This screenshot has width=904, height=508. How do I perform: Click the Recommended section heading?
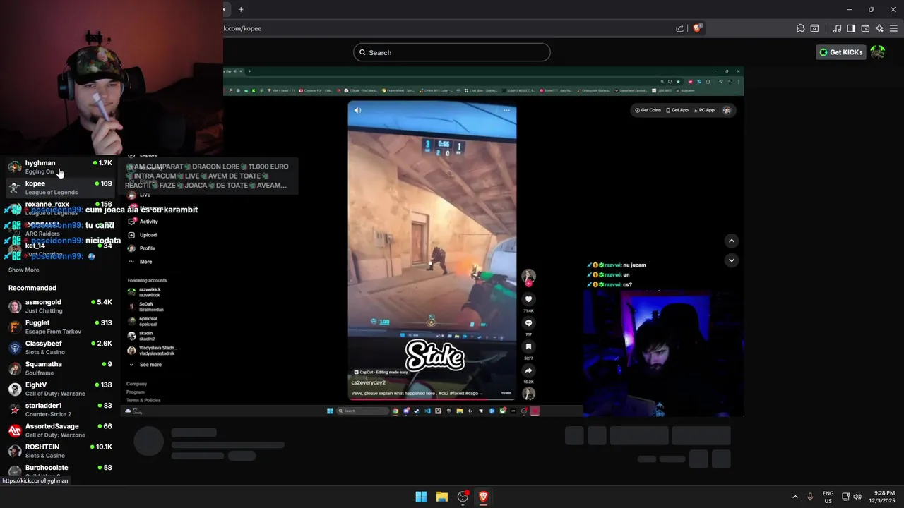(32, 288)
